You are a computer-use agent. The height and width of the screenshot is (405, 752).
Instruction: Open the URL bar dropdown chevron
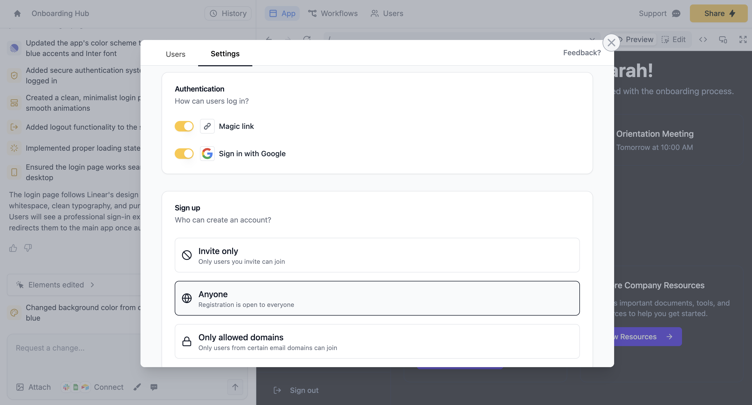coord(592,40)
